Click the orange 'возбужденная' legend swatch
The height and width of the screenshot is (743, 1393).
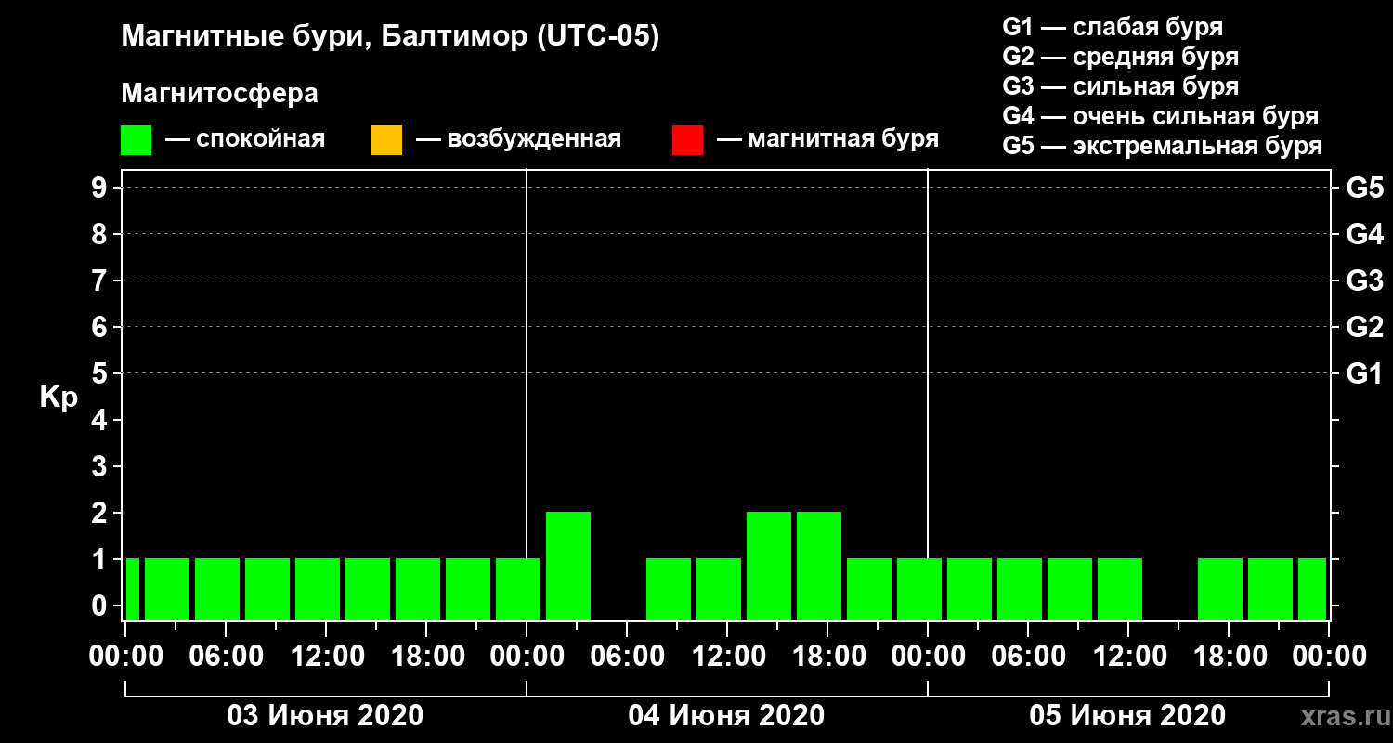pos(386,140)
